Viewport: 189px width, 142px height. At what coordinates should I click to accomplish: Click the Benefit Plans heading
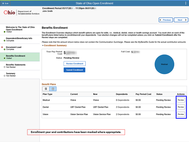click(x=49, y=84)
